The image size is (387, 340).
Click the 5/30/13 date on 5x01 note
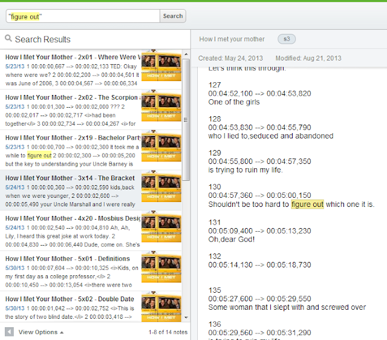point(15,268)
